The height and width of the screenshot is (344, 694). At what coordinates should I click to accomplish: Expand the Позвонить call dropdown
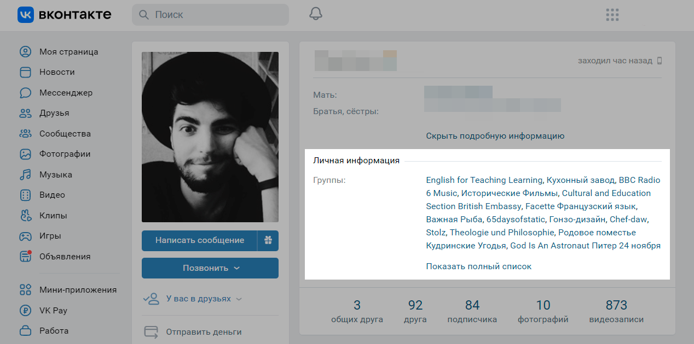(210, 268)
